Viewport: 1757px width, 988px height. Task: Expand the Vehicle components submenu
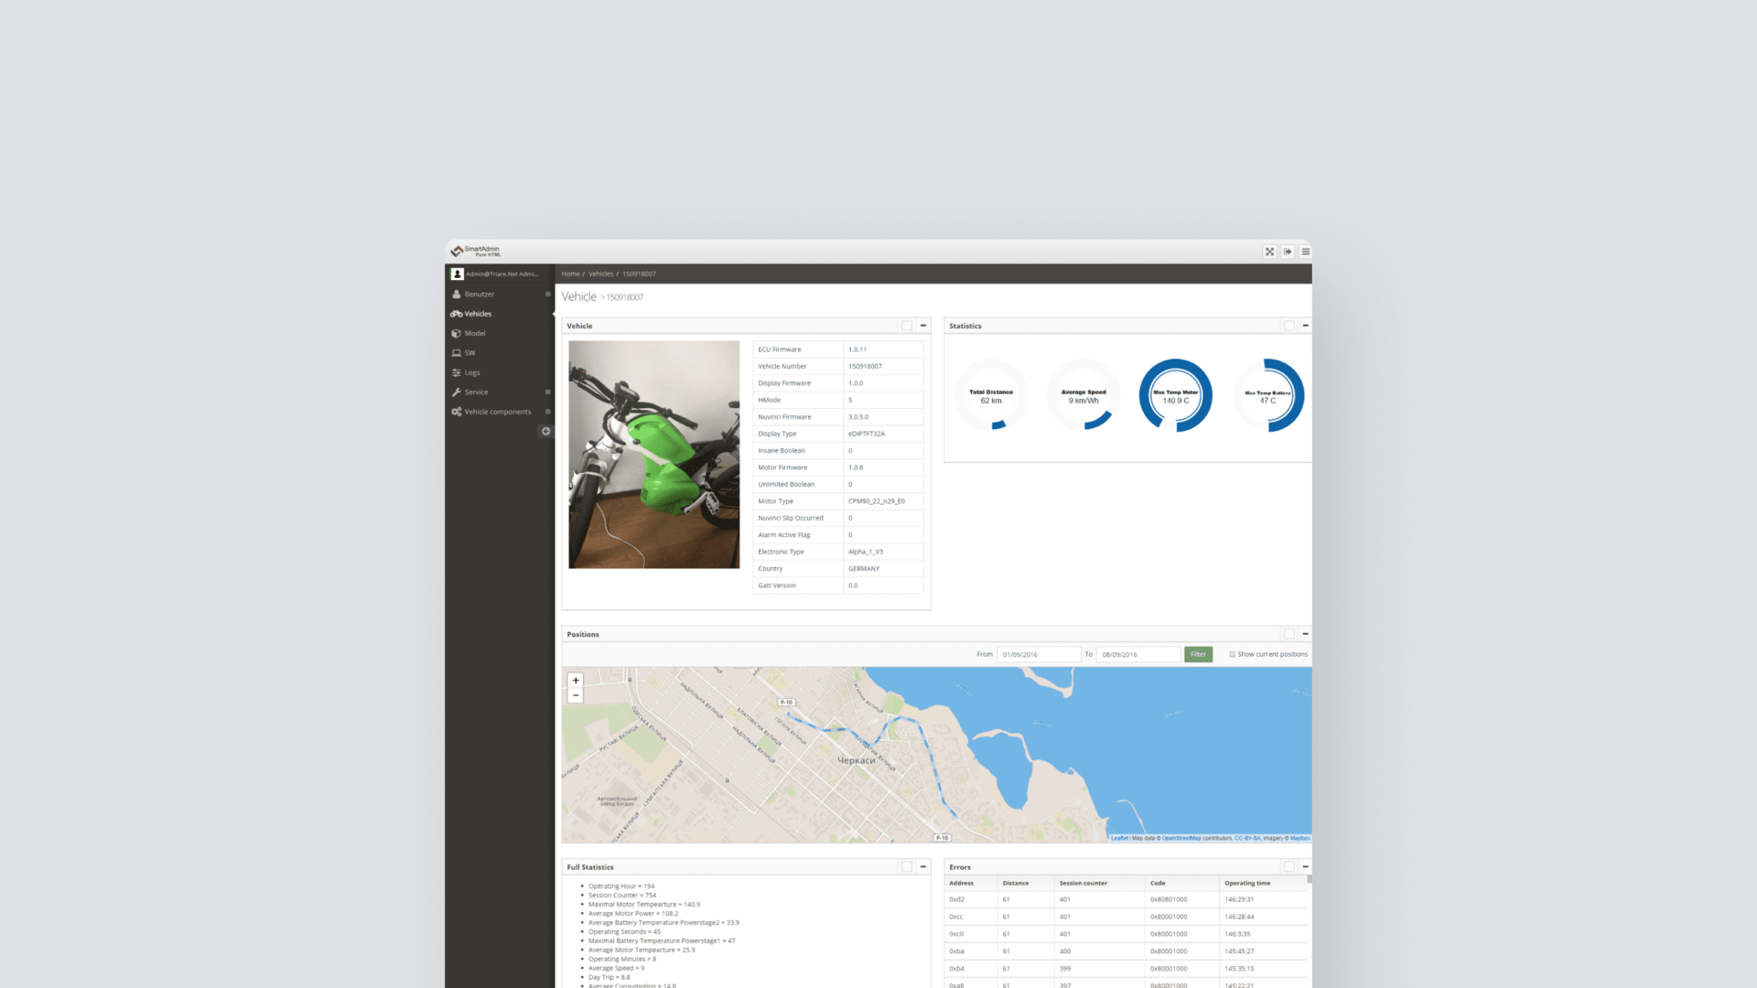coord(548,412)
